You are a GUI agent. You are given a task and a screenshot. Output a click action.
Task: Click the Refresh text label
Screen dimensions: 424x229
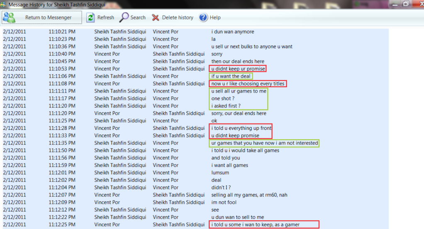(x=105, y=17)
